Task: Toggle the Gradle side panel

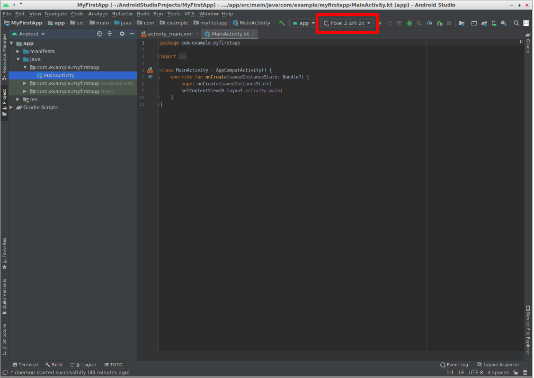Action: click(528, 42)
